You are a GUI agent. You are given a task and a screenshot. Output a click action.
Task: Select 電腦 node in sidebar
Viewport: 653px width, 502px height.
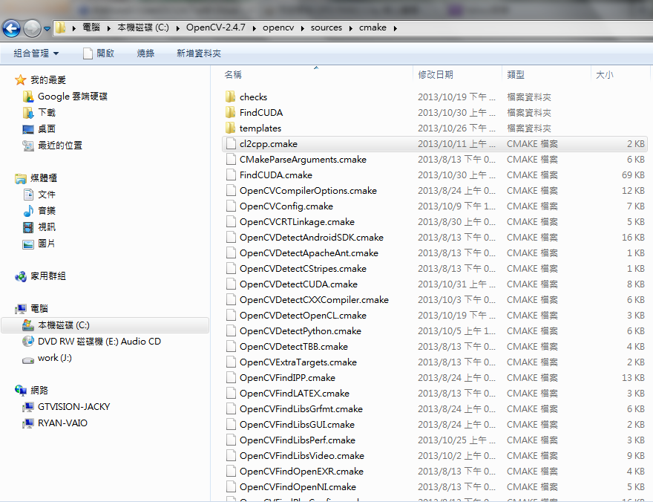pyautogui.click(x=32, y=309)
